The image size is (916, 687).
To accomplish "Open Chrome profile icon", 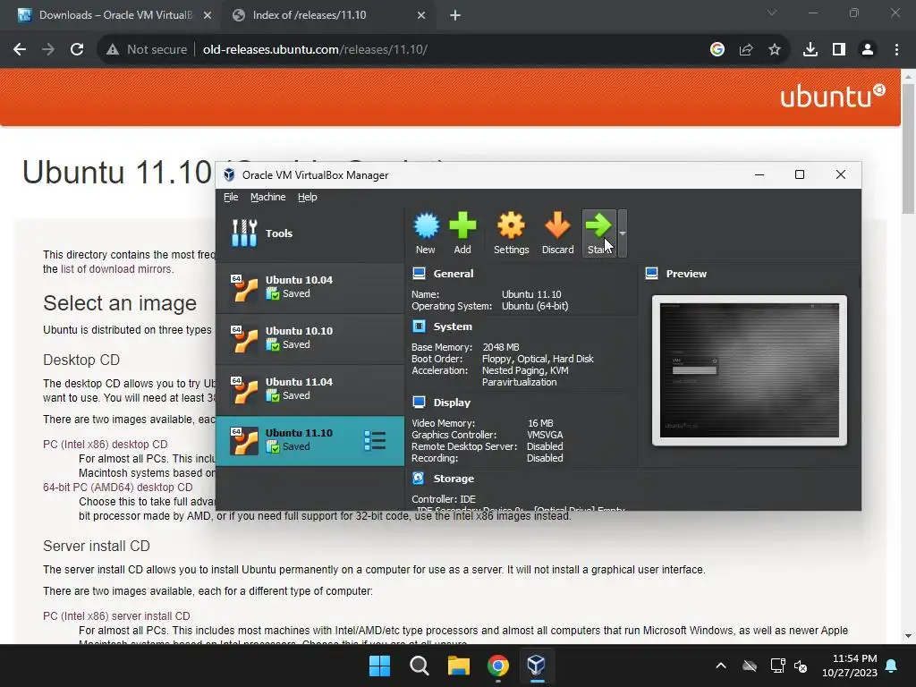I will [x=868, y=50].
